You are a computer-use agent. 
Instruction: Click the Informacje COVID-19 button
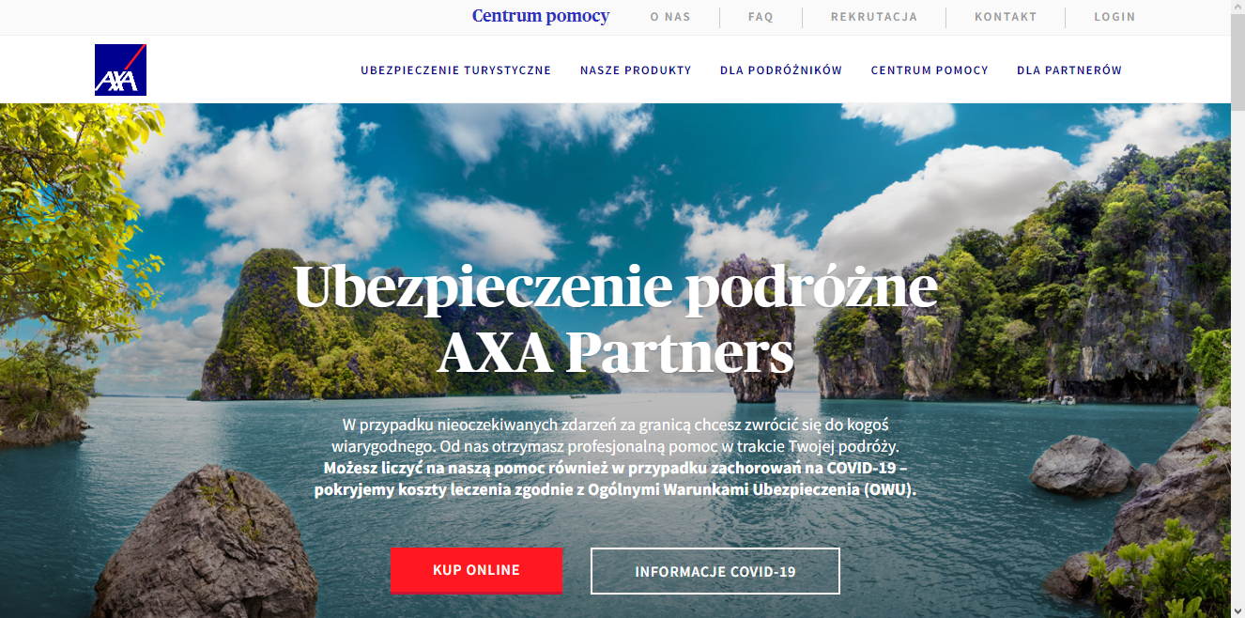pyautogui.click(x=715, y=571)
